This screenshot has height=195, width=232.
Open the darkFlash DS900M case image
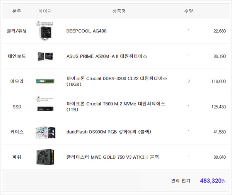[x=45, y=132]
